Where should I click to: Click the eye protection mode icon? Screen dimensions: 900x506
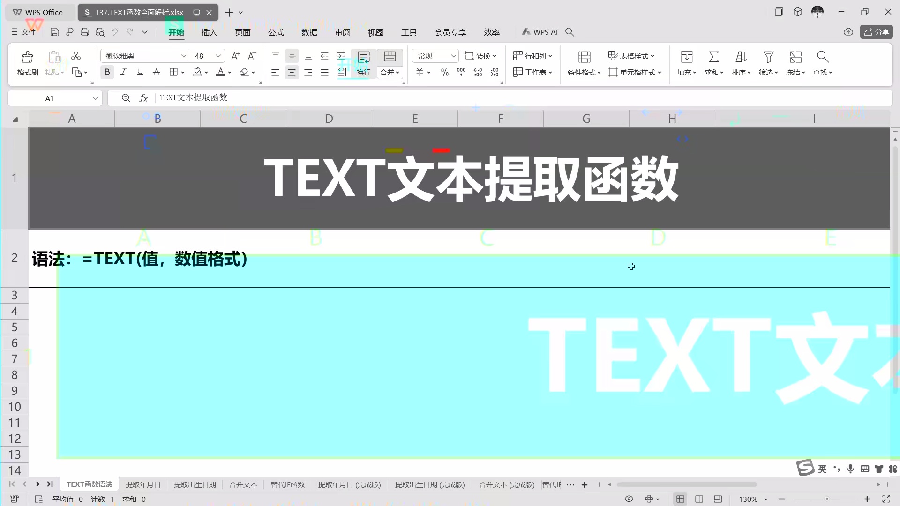coord(629,499)
